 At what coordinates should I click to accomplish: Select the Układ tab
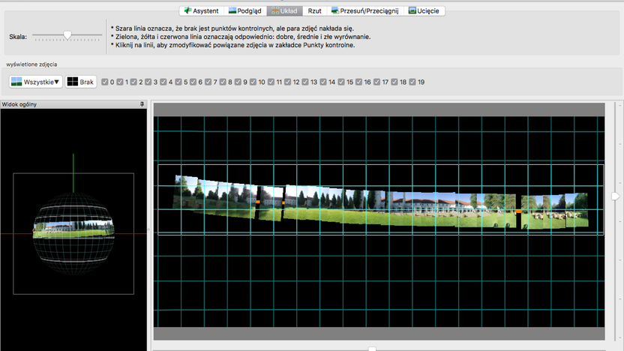[x=284, y=10]
